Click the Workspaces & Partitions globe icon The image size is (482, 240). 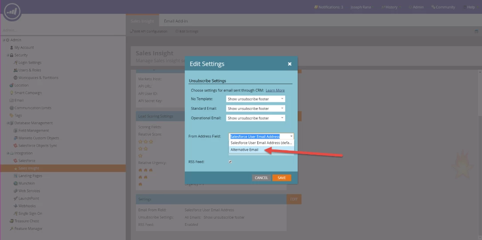16,77
